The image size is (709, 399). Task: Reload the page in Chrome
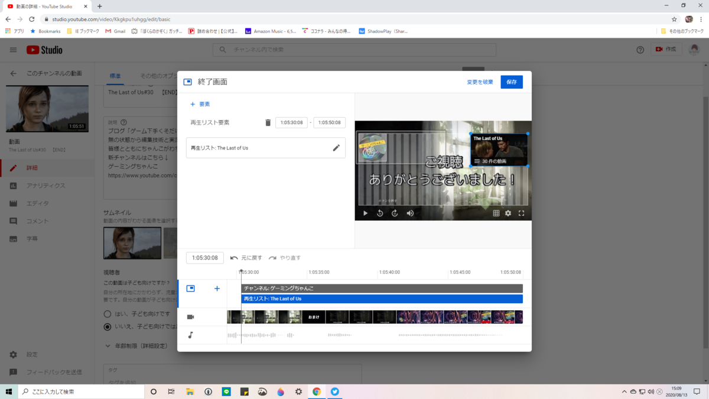point(32,19)
